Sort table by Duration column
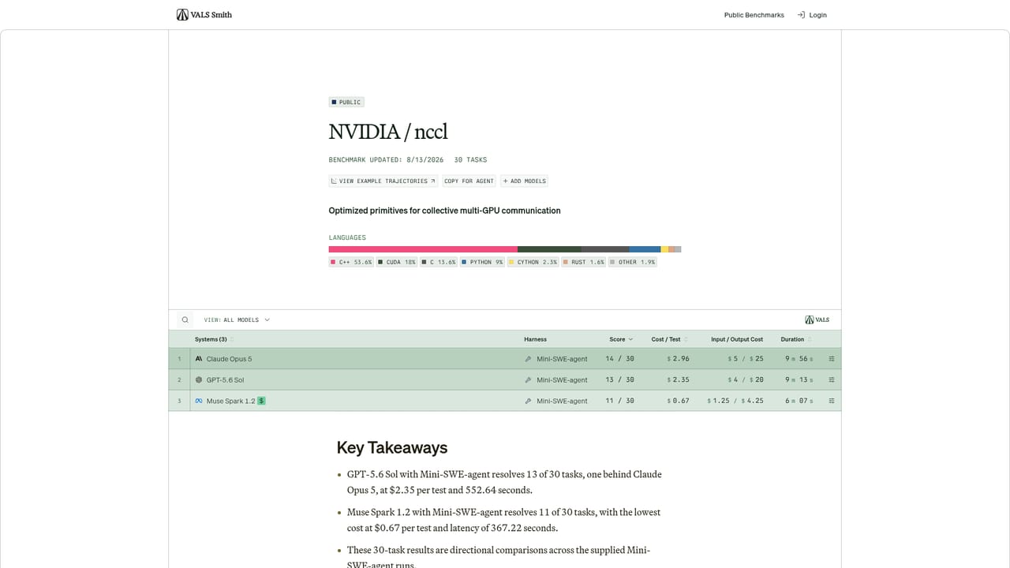This screenshot has width=1010, height=568. coord(792,339)
